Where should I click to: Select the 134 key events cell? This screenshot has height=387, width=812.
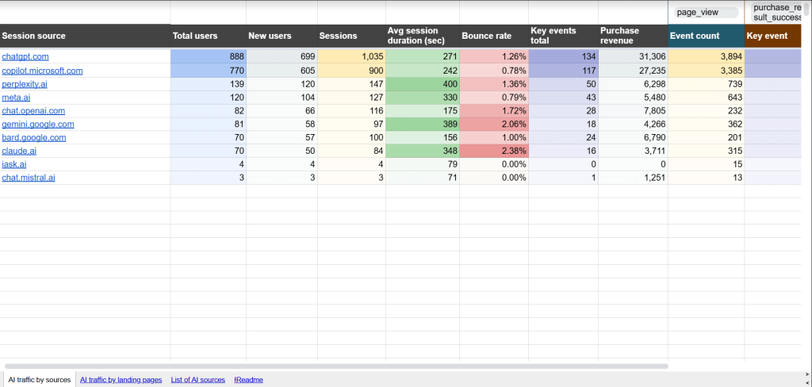(x=564, y=56)
